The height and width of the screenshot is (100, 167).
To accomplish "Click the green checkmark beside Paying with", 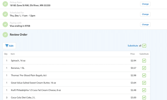I will tap(5, 25).
